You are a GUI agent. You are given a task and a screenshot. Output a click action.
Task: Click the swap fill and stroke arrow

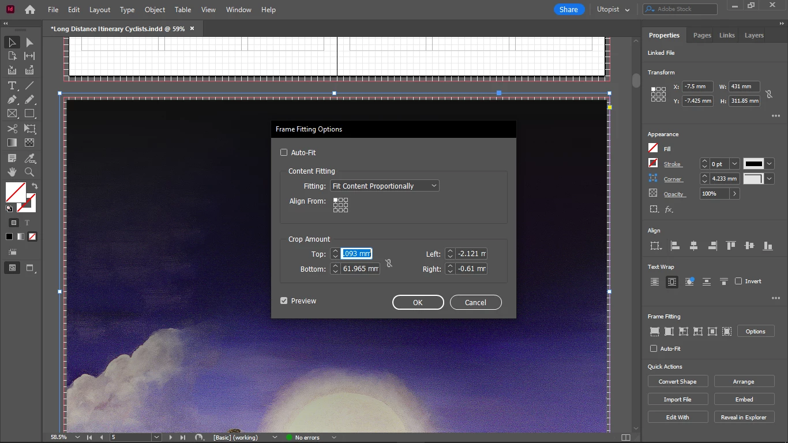(35, 186)
